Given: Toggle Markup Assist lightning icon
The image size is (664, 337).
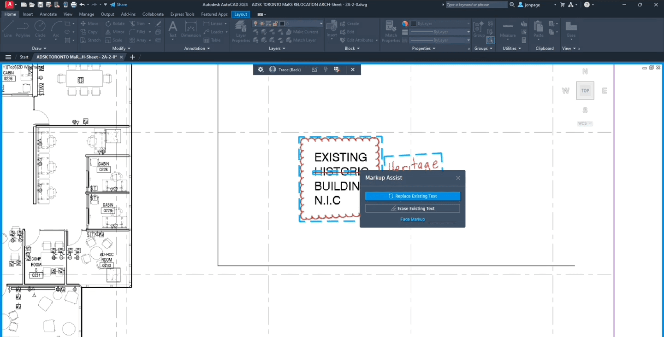Looking at the screenshot, I should (x=326, y=70).
